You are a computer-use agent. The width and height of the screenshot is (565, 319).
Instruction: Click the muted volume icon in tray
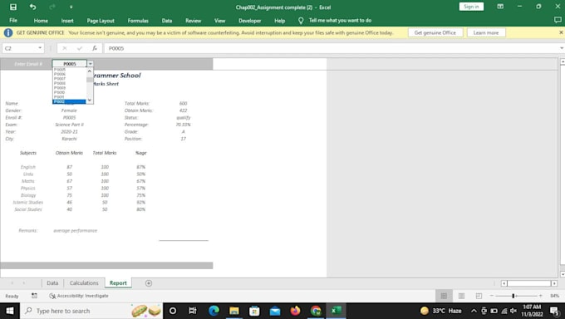coord(513,311)
